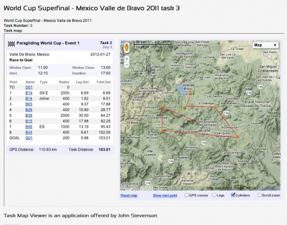
Task: Enable the Legs checkbox
Action: pyautogui.click(x=214, y=195)
